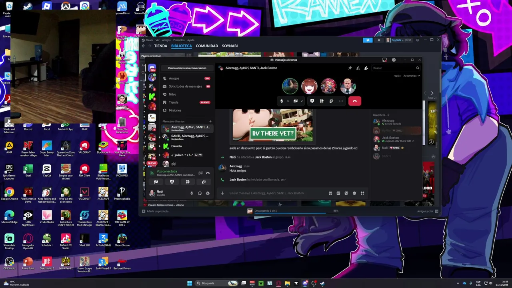Image resolution: width=512 pixels, height=288 pixels.
Task: Open Steam COMUNIDAD tab
Action: pos(207,46)
